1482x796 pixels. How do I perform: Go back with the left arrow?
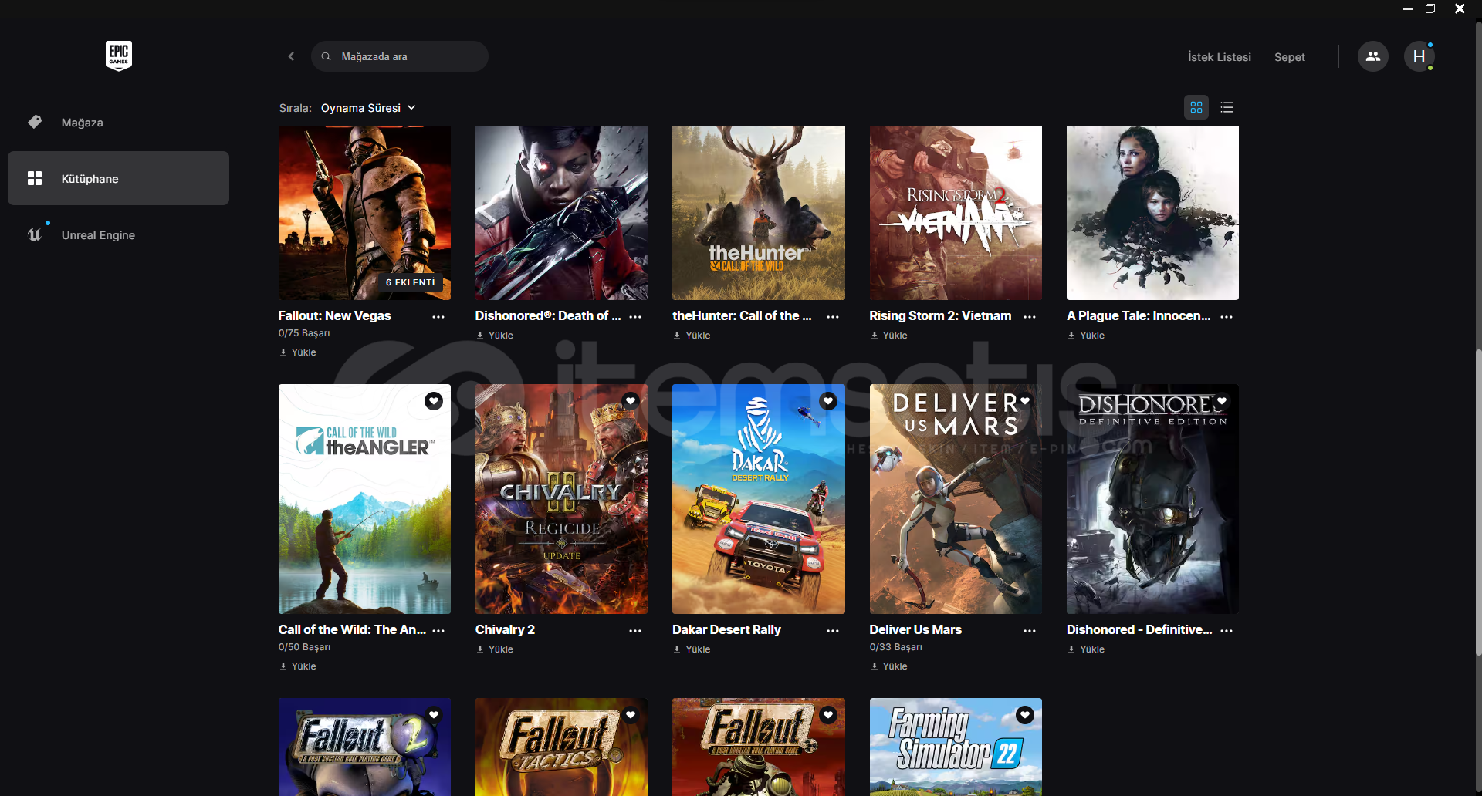tap(291, 56)
